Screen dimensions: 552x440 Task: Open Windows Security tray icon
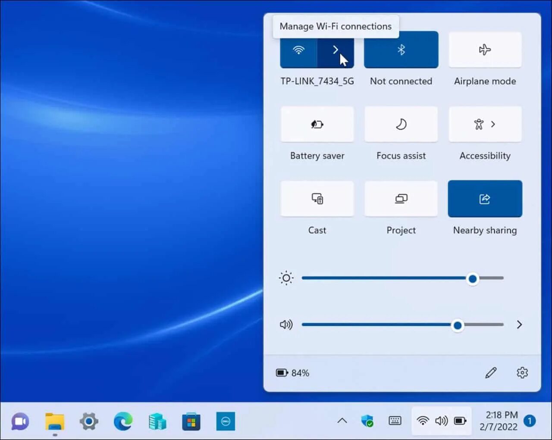click(367, 421)
